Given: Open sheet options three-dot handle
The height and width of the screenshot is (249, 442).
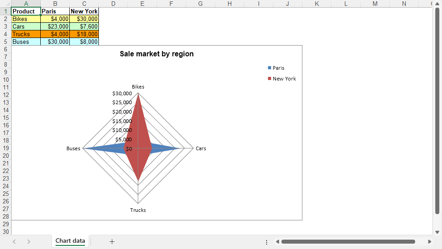Looking at the screenshot, I should (x=267, y=242).
